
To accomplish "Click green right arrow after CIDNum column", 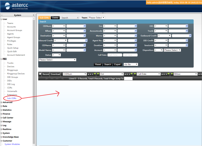I will tap(95, 74).
